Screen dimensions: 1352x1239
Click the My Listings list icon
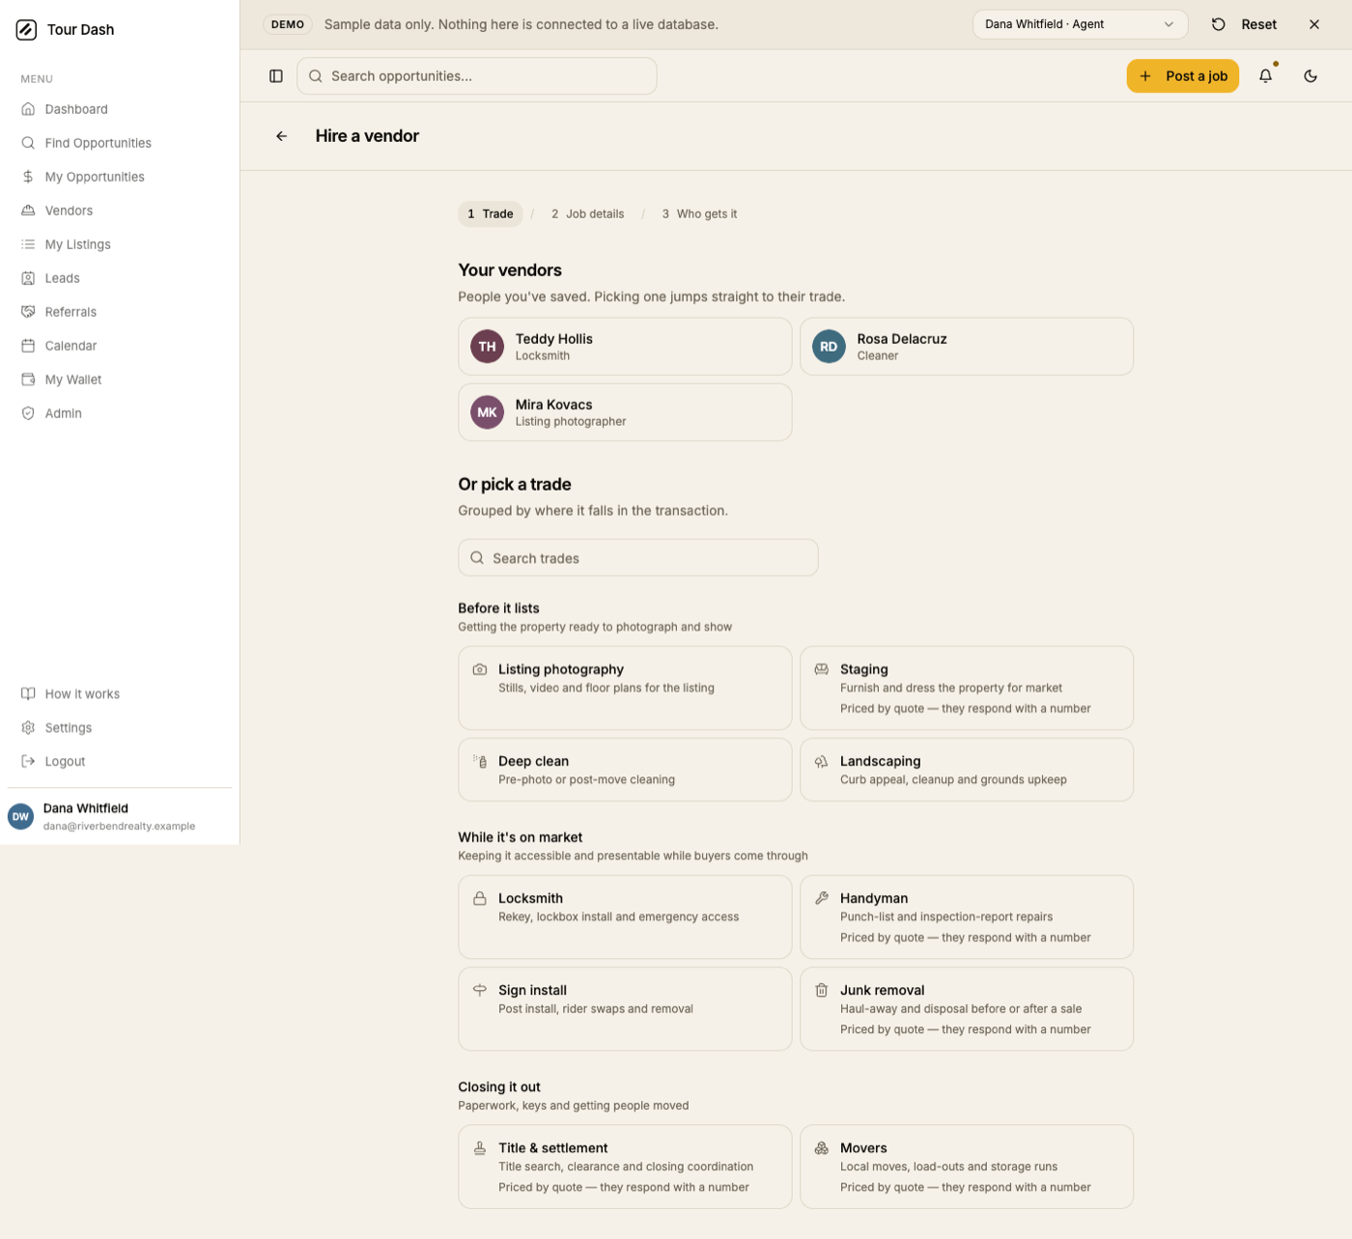28,244
